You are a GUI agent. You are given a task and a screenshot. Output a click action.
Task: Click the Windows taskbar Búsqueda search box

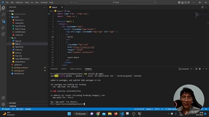(x=81, y=114)
